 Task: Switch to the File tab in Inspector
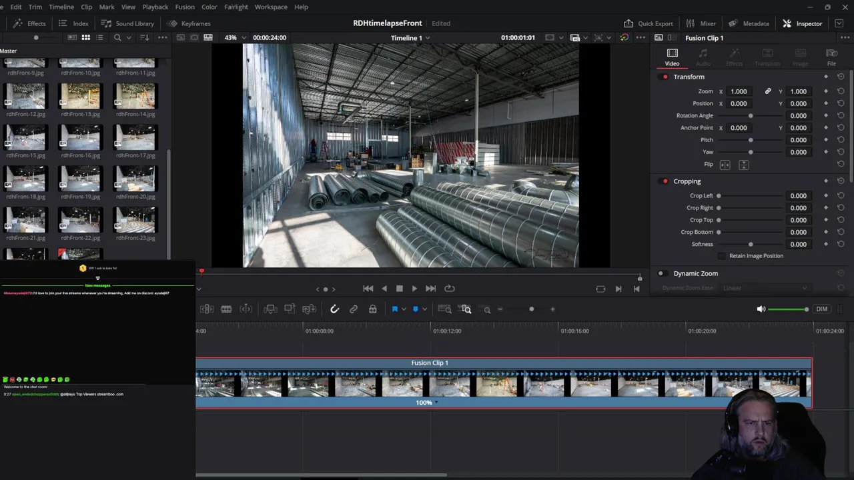(x=831, y=57)
